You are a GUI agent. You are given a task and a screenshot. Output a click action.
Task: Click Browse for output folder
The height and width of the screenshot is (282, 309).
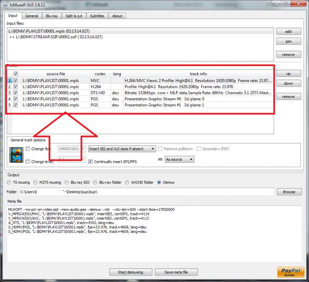[289, 192]
